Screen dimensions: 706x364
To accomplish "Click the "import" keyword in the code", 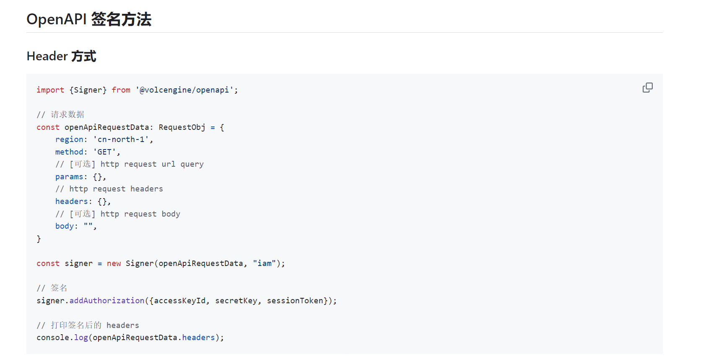I will pos(50,90).
